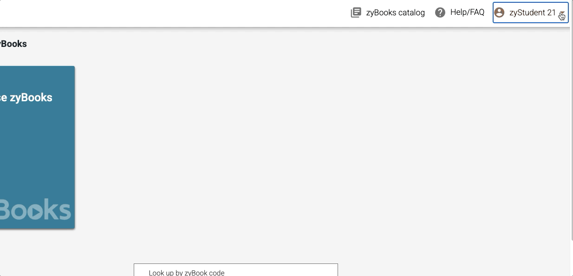Click the bottom edge of blue card
Viewport: 573px width, 276px height.
pyautogui.click(x=37, y=228)
